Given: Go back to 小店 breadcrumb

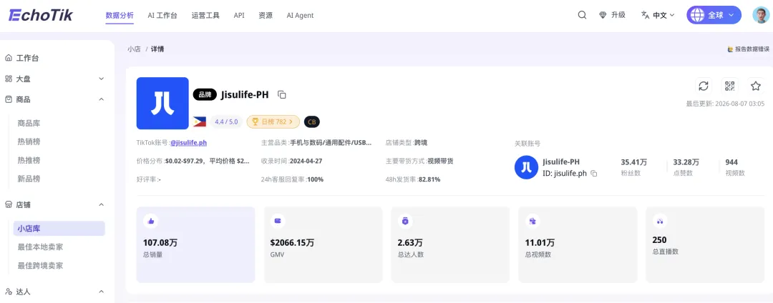Looking at the screenshot, I should (x=134, y=49).
